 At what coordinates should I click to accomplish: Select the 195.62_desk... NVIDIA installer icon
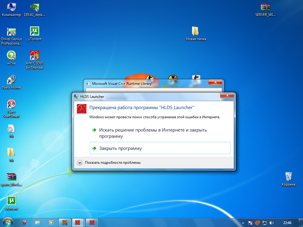click(34, 10)
